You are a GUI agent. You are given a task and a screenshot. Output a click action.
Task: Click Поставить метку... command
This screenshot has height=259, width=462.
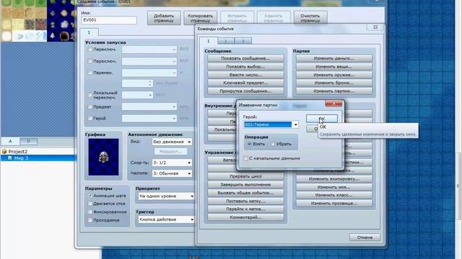(x=245, y=201)
